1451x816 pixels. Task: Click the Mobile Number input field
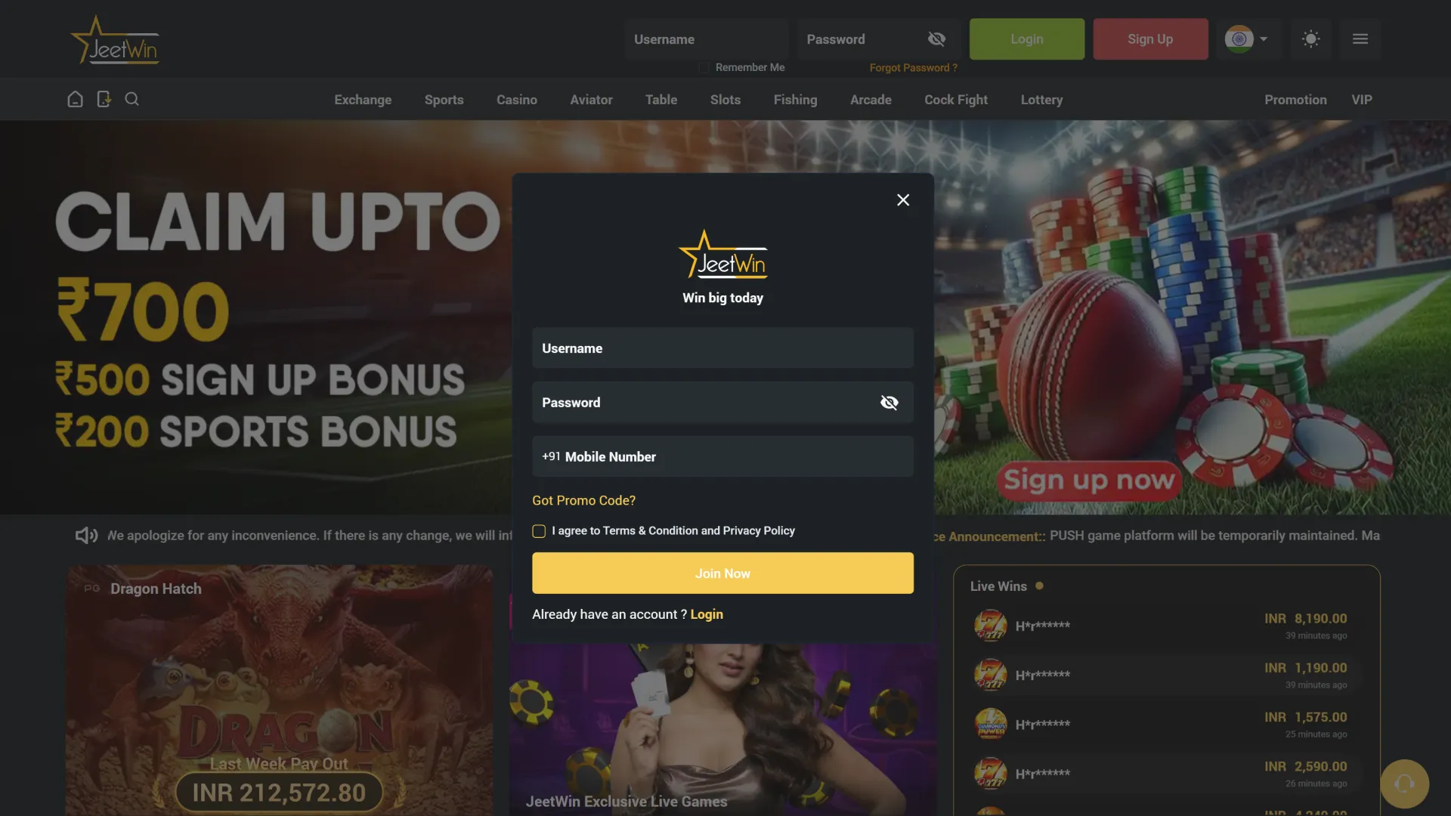click(722, 456)
